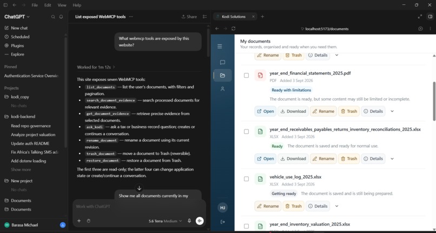Focus the Work with ChatGPT input
The width and height of the screenshot is (436, 233).
tap(139, 207)
